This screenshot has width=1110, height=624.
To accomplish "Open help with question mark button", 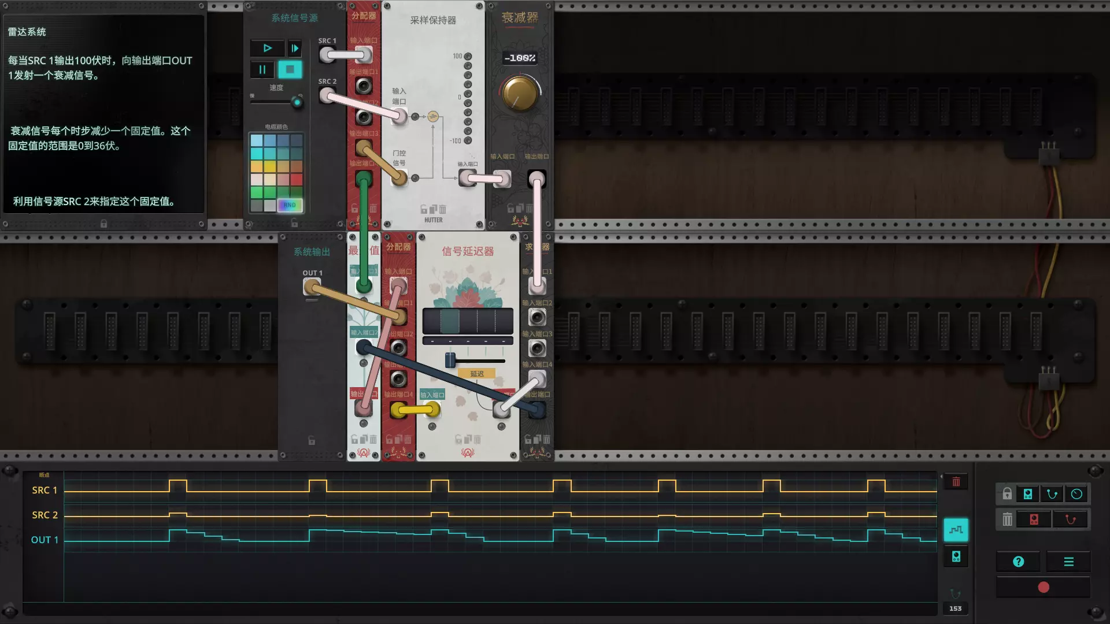I will [x=1019, y=562].
